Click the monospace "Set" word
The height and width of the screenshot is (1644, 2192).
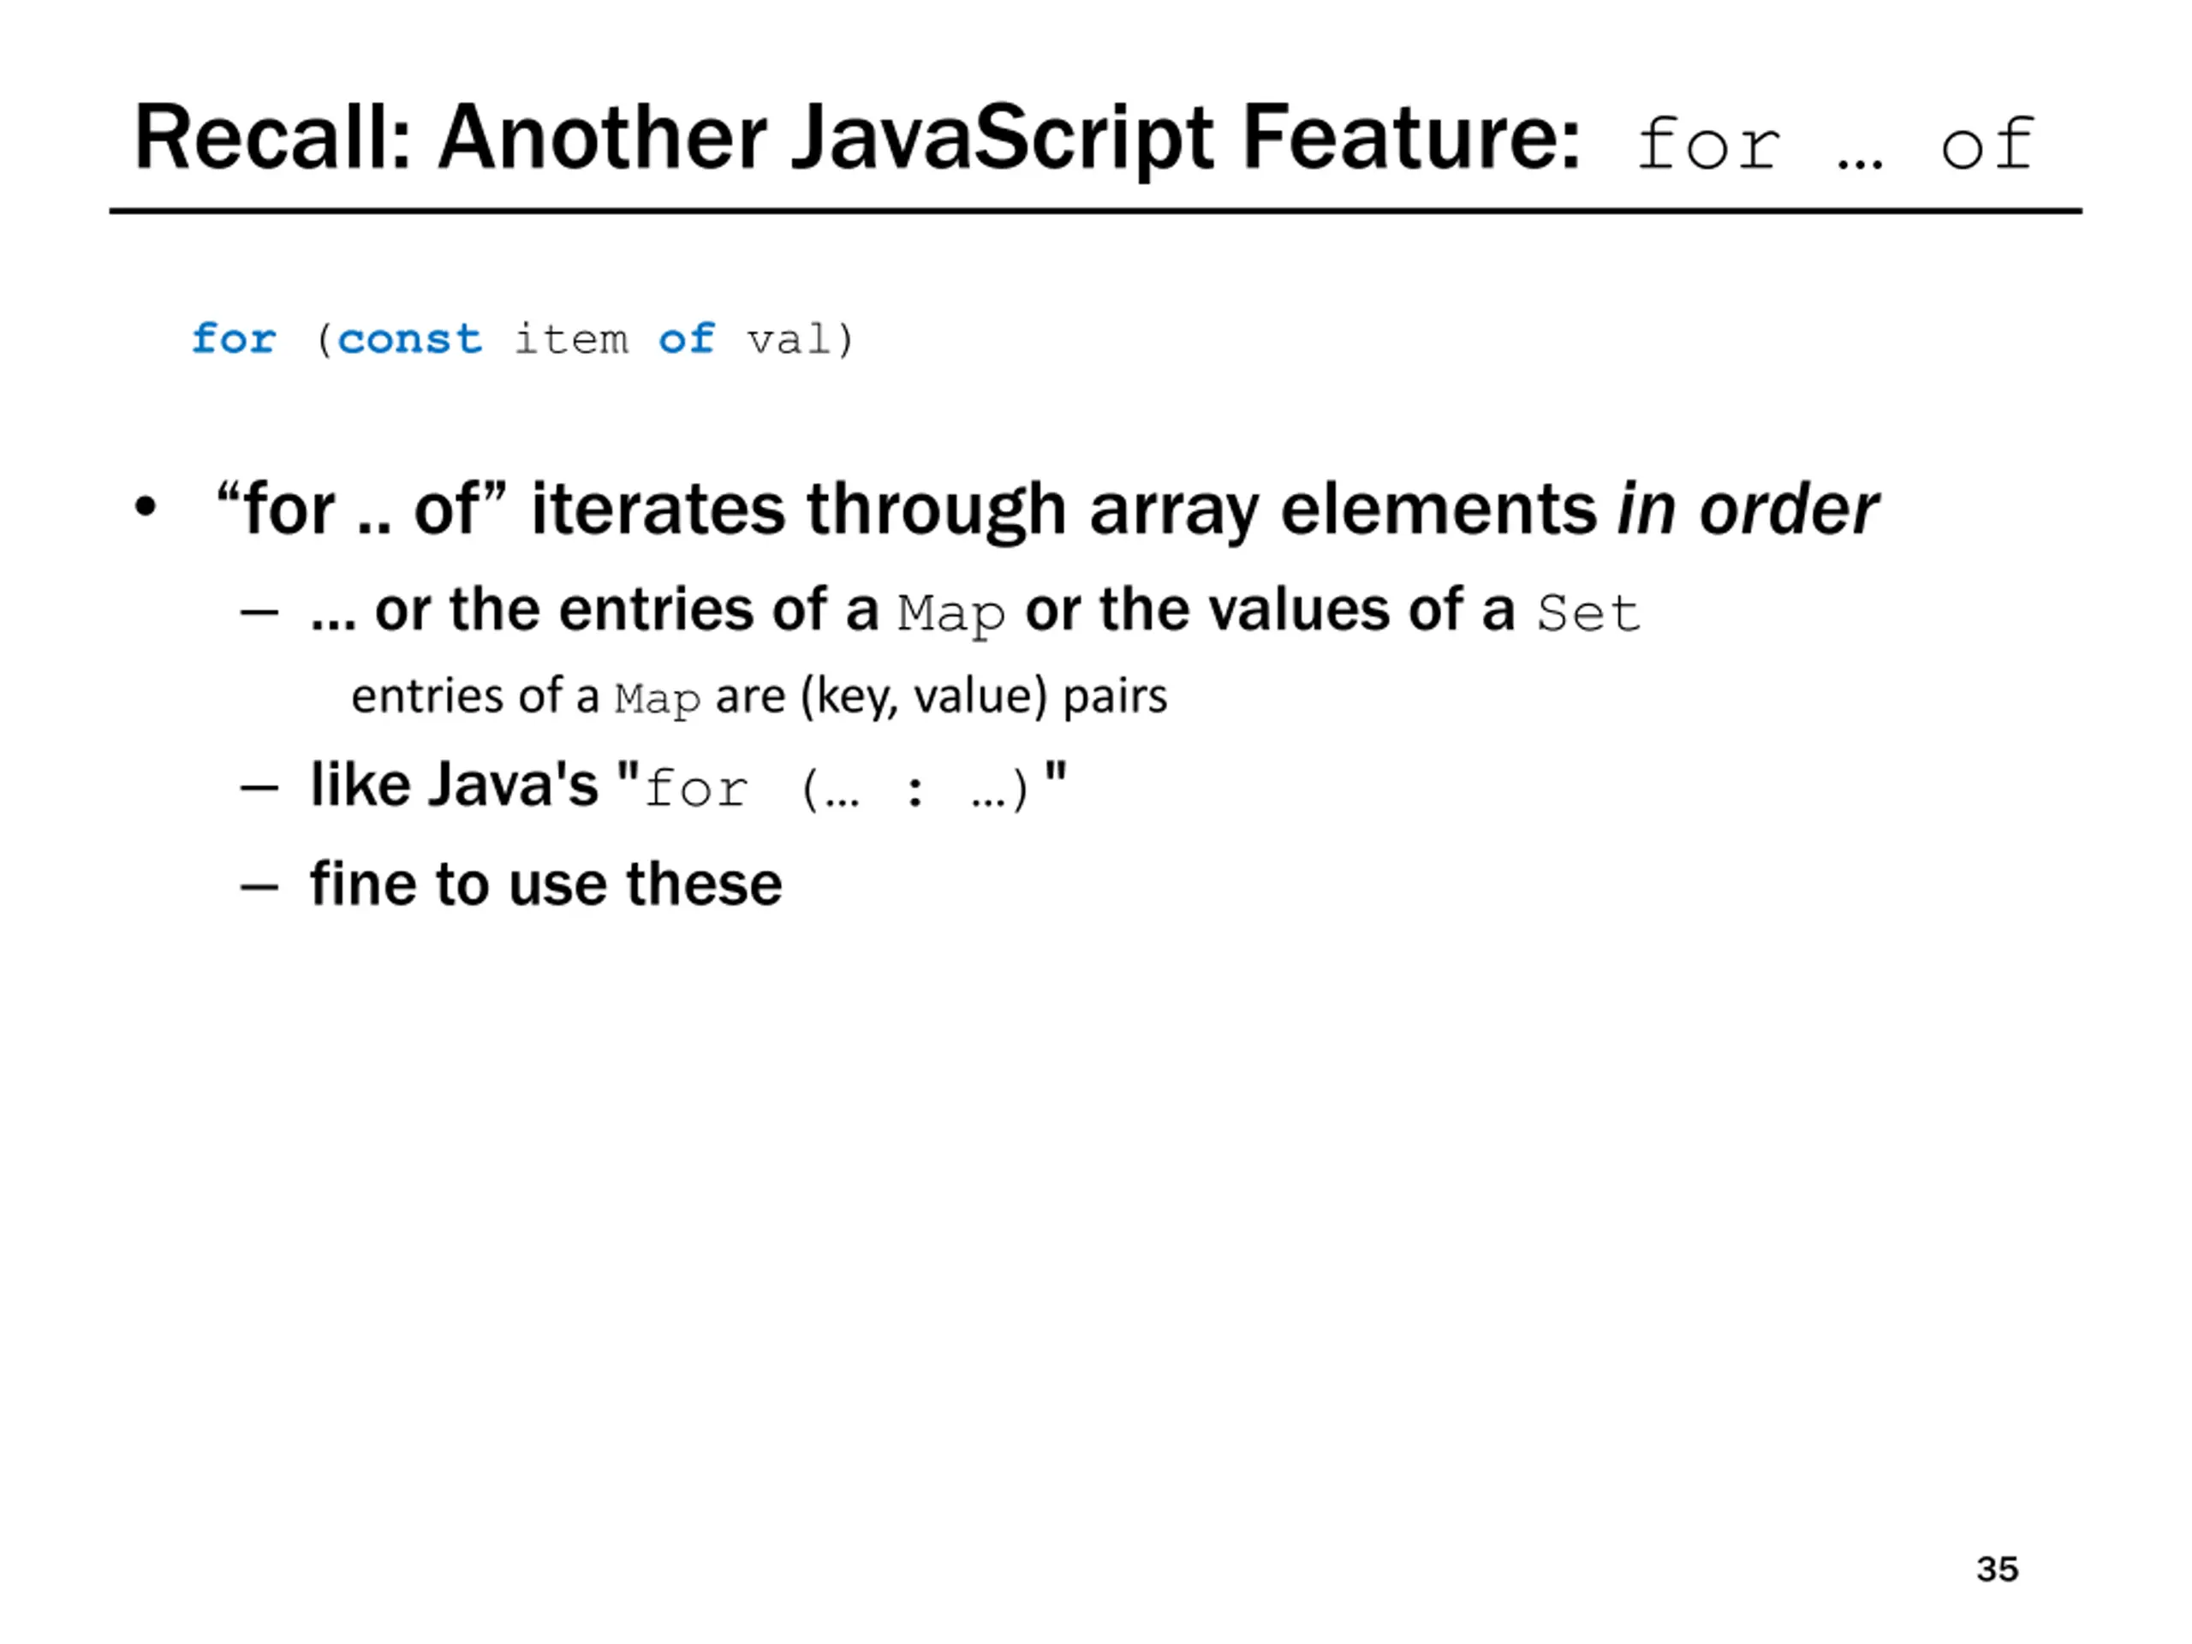pyautogui.click(x=1588, y=612)
